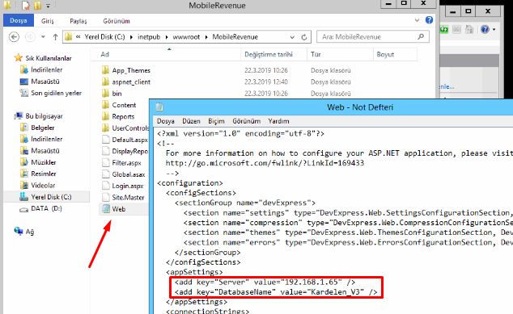Image resolution: width=513 pixels, height=314 pixels.
Task: Open Dosya menu in Not Defteri
Action: click(166, 121)
